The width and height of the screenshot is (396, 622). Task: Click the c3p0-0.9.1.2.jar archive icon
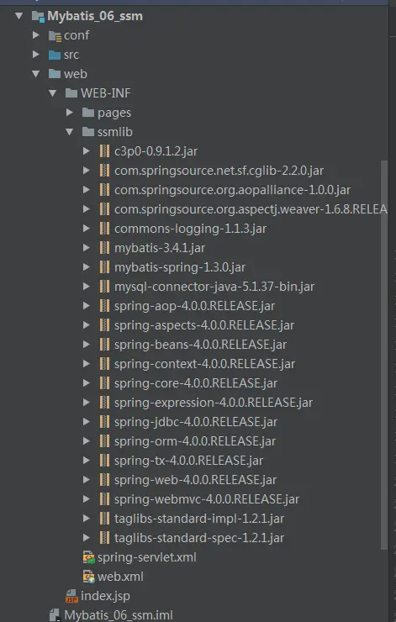[x=105, y=151]
